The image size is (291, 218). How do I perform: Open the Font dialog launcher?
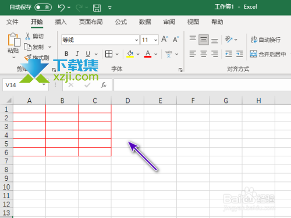[x=180, y=70]
